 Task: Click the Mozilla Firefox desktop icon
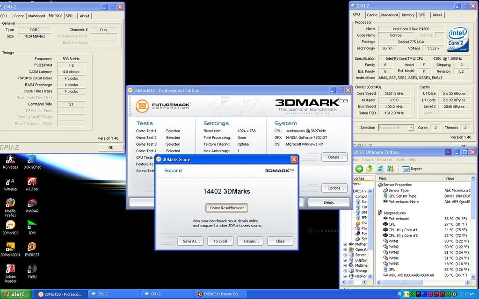point(10,207)
